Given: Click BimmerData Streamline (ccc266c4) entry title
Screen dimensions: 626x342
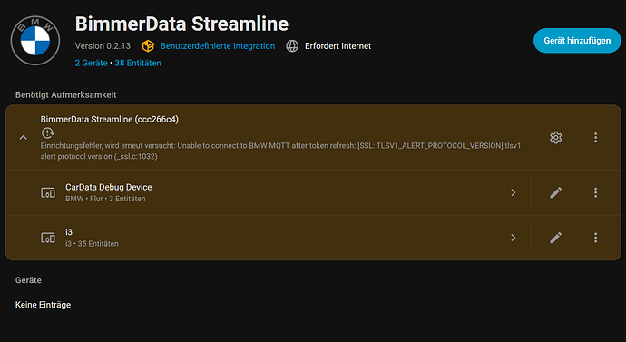Looking at the screenshot, I should click(110, 120).
